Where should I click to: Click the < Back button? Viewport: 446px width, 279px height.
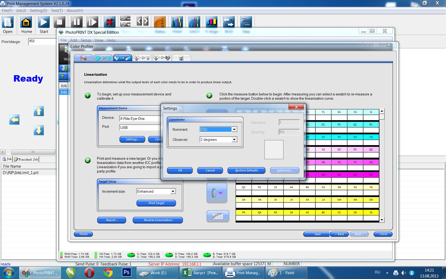click(x=339, y=234)
